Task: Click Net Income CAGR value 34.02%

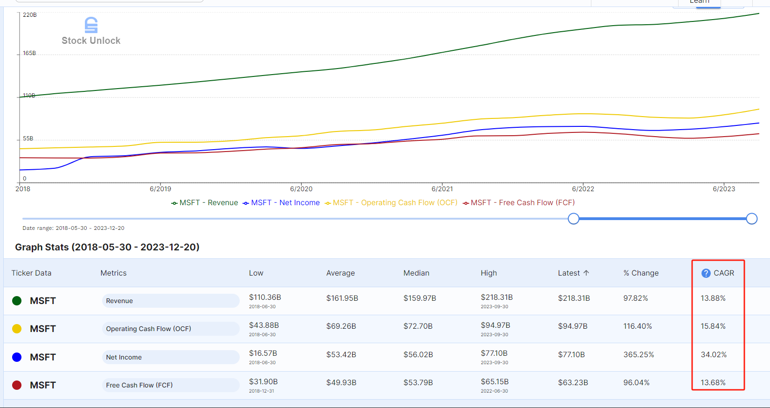Action: pyautogui.click(x=714, y=354)
